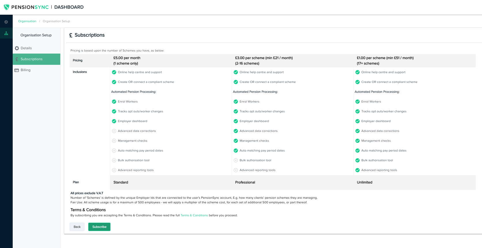The image size is (482, 248).
Task: Click the Details gear icon
Action: 17,48
